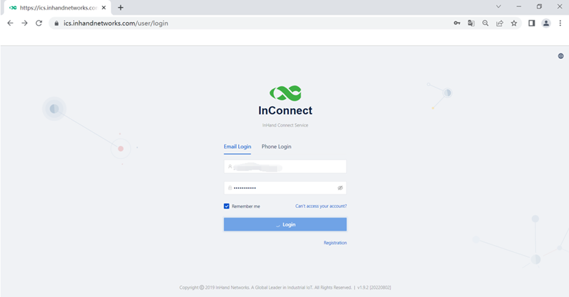The image size is (569, 297).
Task: Bookmark this page with star icon
Action: [514, 23]
